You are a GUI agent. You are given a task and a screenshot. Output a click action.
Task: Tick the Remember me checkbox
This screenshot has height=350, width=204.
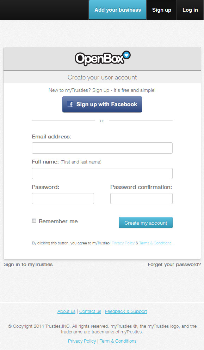(34, 220)
